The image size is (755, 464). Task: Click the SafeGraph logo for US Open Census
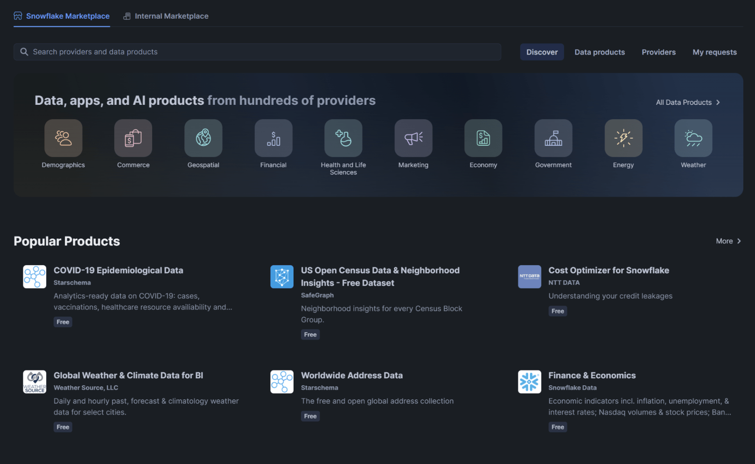[282, 277]
